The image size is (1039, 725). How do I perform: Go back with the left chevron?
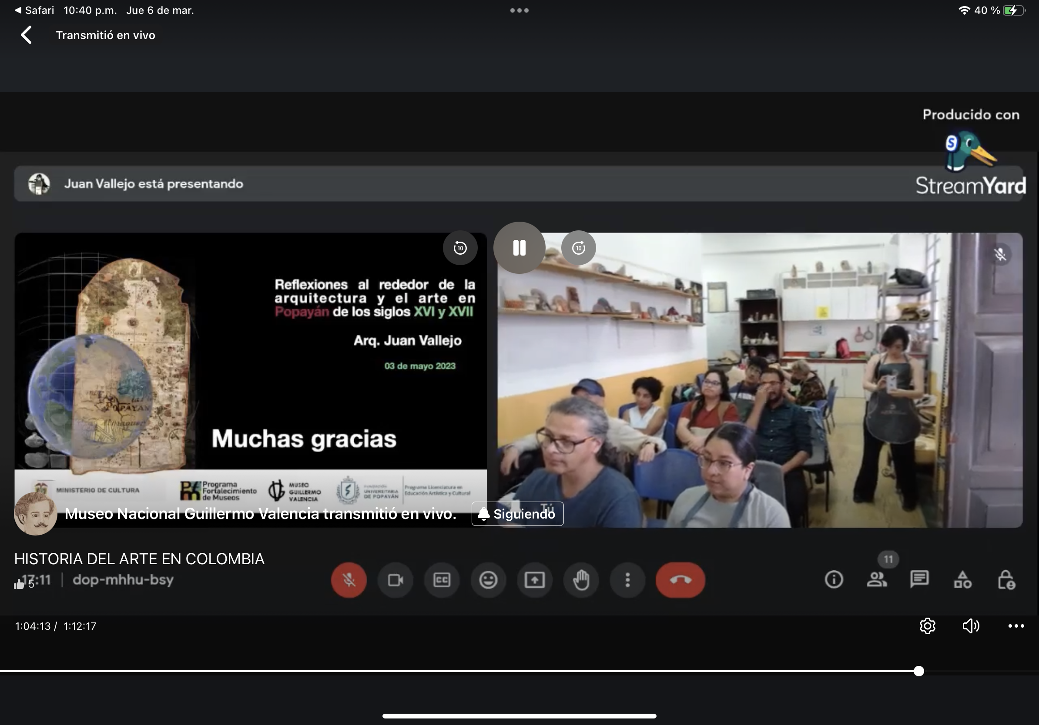[26, 35]
